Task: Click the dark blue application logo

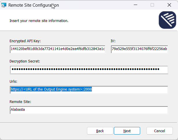Action: [167, 20]
